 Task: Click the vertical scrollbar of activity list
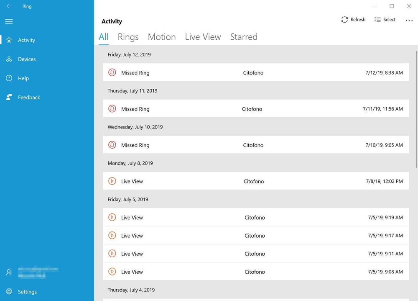pos(416,109)
